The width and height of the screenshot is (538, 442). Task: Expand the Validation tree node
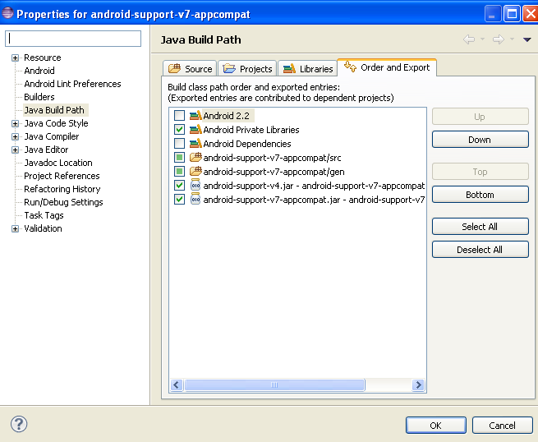tap(15, 228)
